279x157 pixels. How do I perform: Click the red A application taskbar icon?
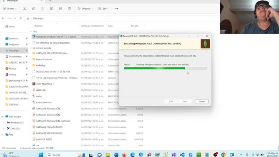click(149, 155)
